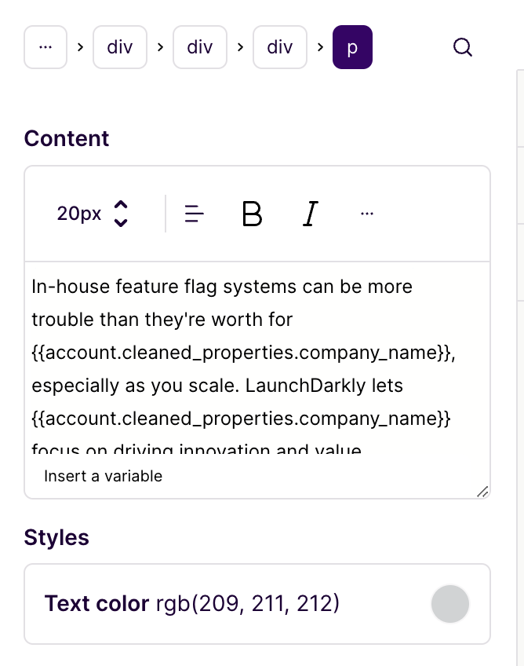524x666 pixels.
Task: Reveal hidden ancestors using the breadcrumb ellipsis
Action: pos(45,47)
